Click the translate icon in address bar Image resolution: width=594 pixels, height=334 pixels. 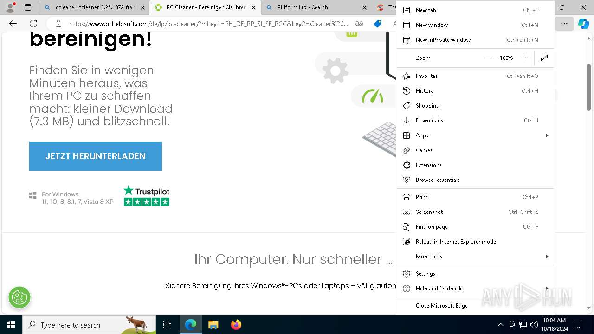coord(359,24)
